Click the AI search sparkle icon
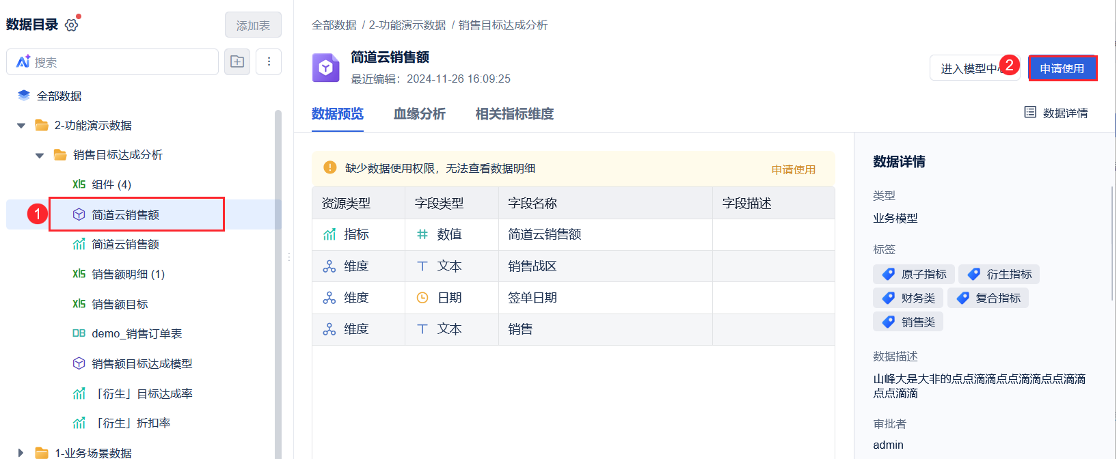This screenshot has width=1119, height=459. point(23,62)
